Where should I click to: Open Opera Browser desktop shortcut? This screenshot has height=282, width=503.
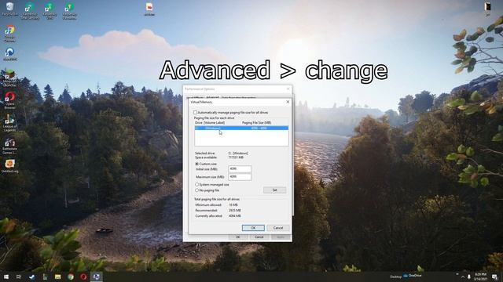click(x=9, y=100)
